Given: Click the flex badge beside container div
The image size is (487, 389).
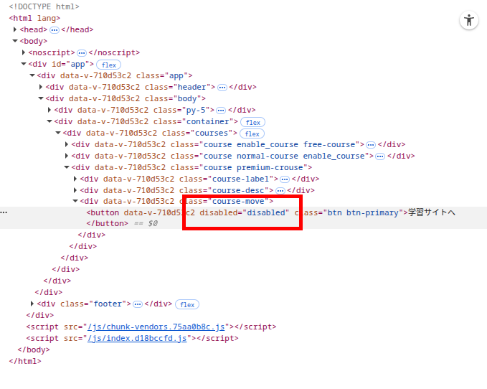Looking at the screenshot, I should tap(252, 122).
